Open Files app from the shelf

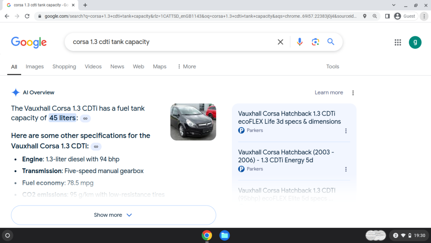coord(225,235)
